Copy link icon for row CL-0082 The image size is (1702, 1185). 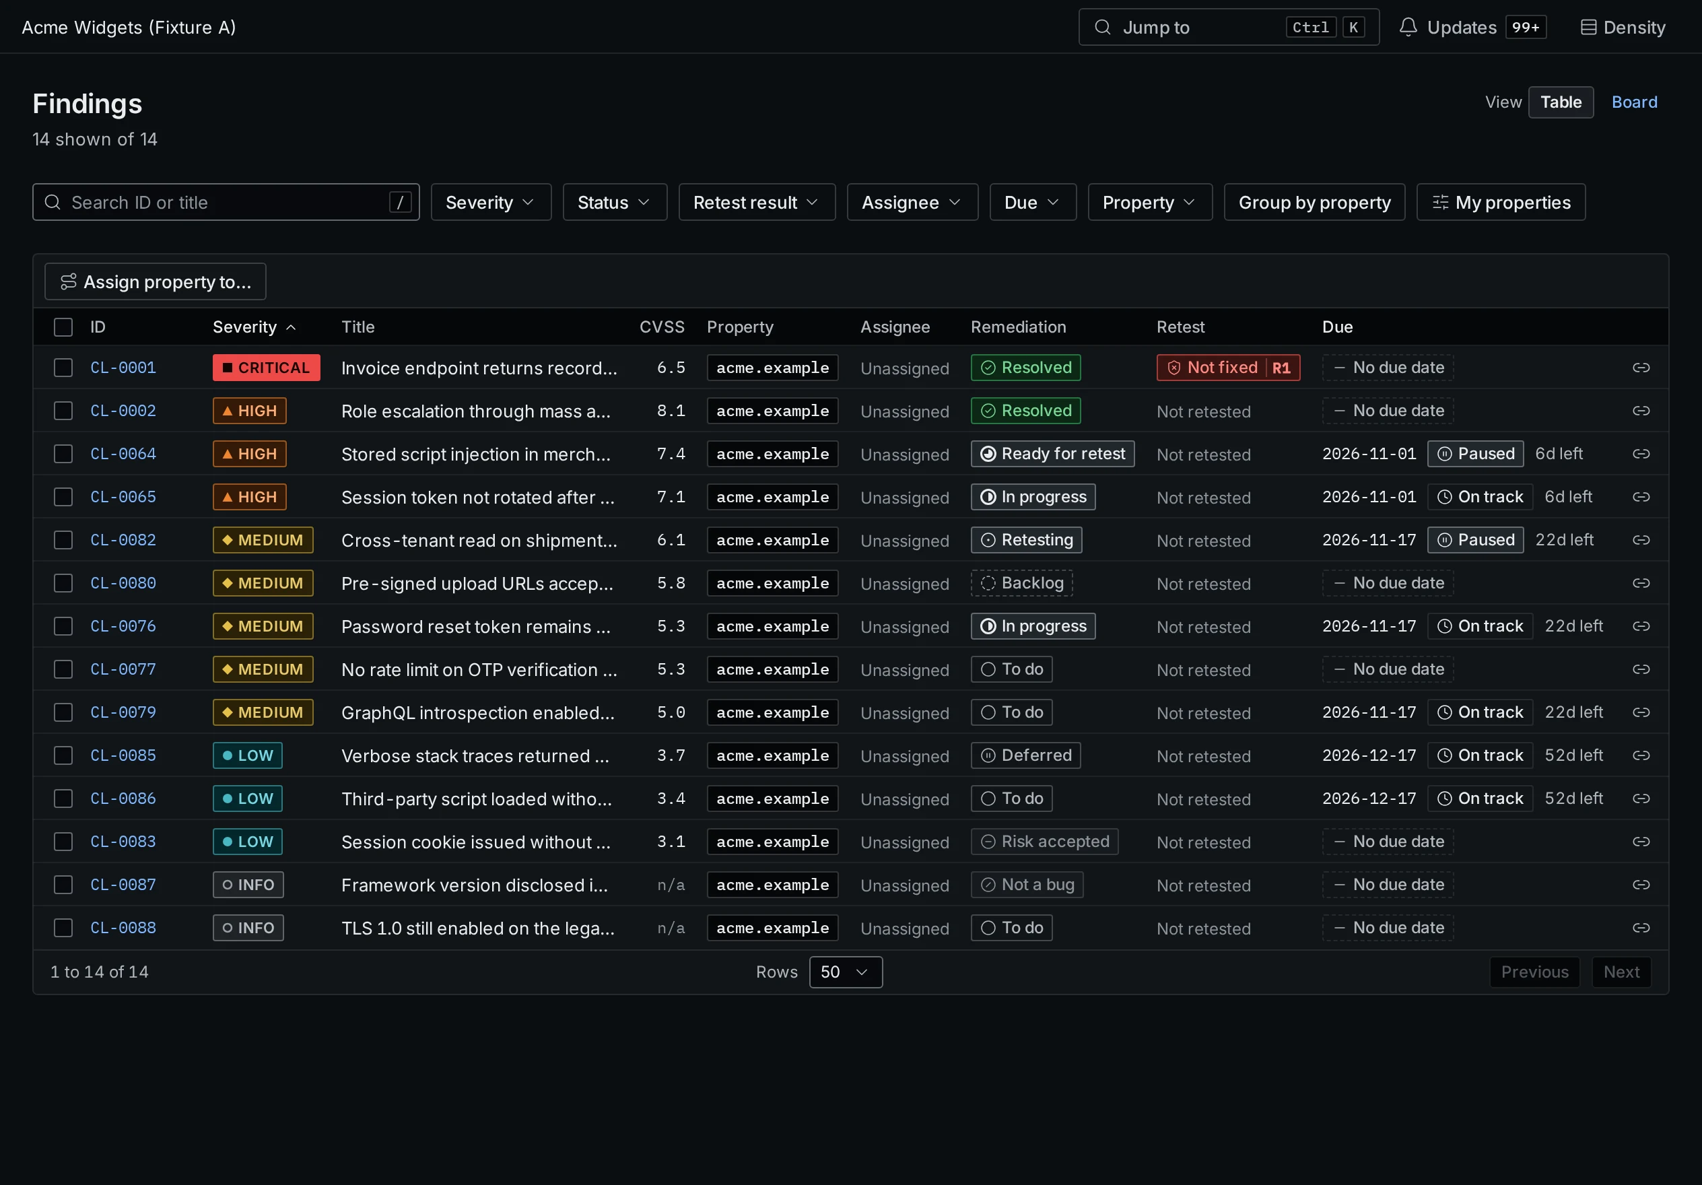1641,540
